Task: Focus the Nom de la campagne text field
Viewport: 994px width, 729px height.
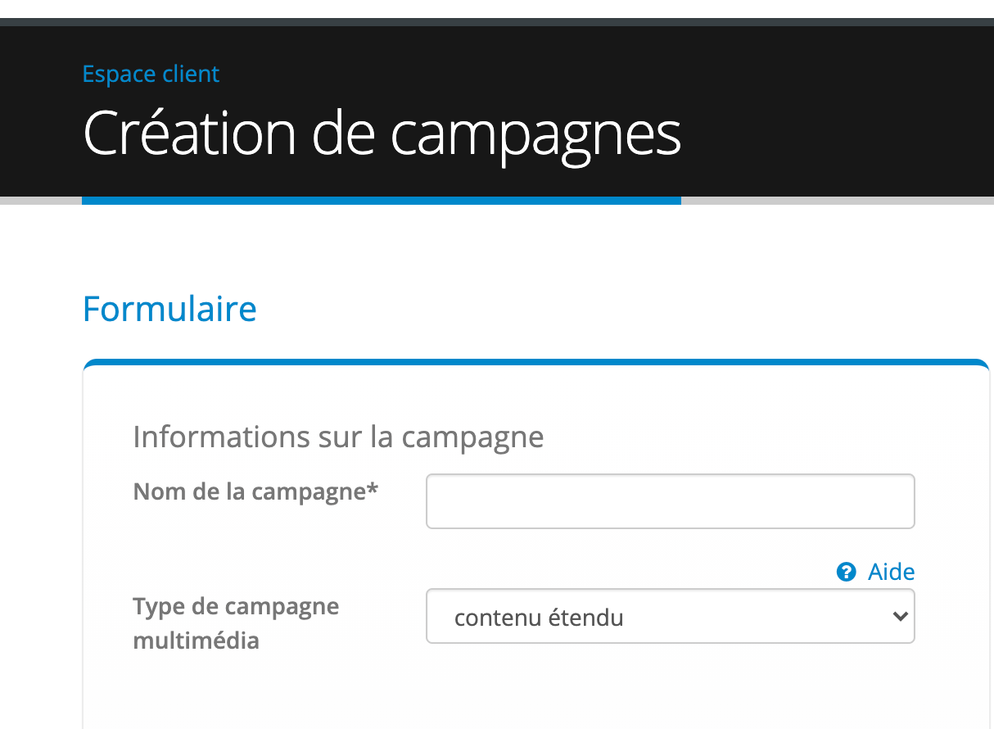Action: [x=670, y=501]
